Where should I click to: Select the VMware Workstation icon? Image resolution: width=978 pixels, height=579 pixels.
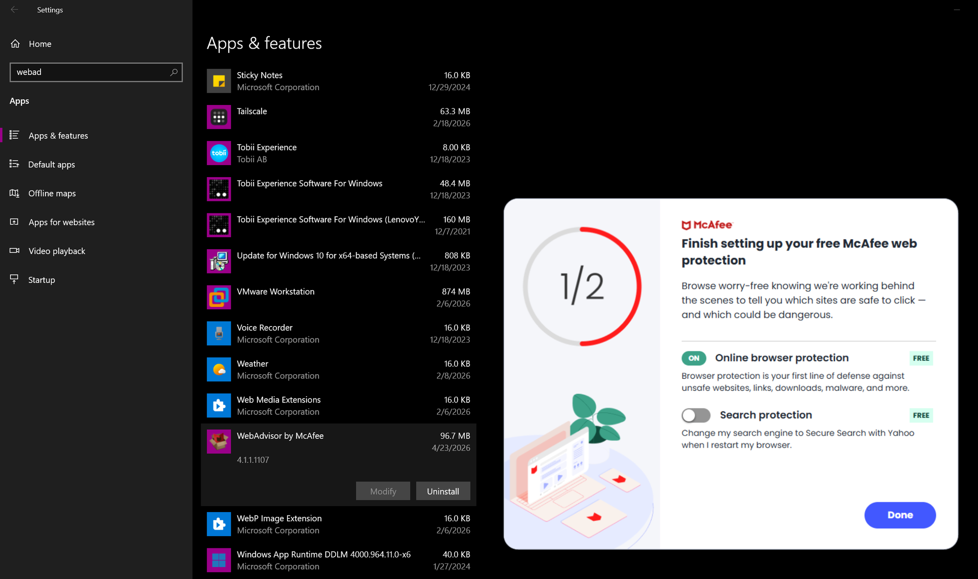[219, 297]
